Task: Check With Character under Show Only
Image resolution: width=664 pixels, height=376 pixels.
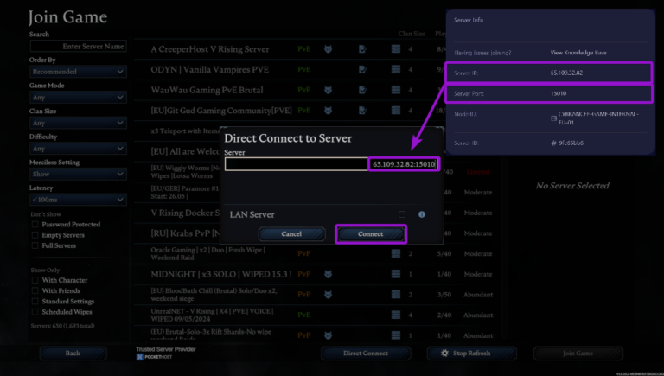Action: 35,280
